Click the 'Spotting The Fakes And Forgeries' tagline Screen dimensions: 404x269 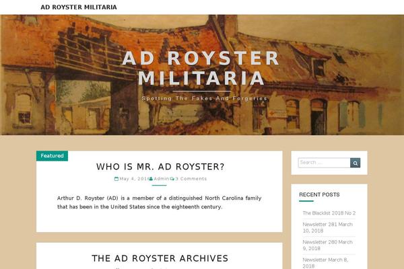pyautogui.click(x=205, y=98)
